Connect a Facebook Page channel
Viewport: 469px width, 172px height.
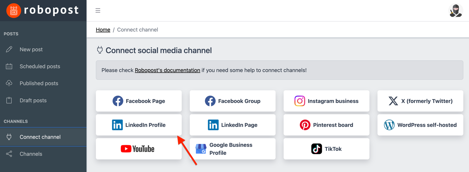point(139,101)
